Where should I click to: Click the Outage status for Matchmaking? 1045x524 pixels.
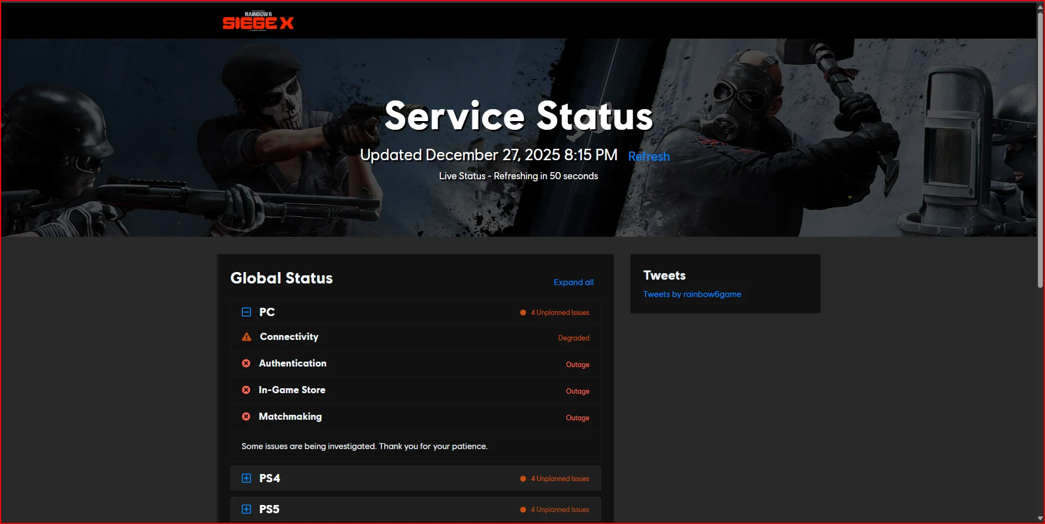coord(578,418)
